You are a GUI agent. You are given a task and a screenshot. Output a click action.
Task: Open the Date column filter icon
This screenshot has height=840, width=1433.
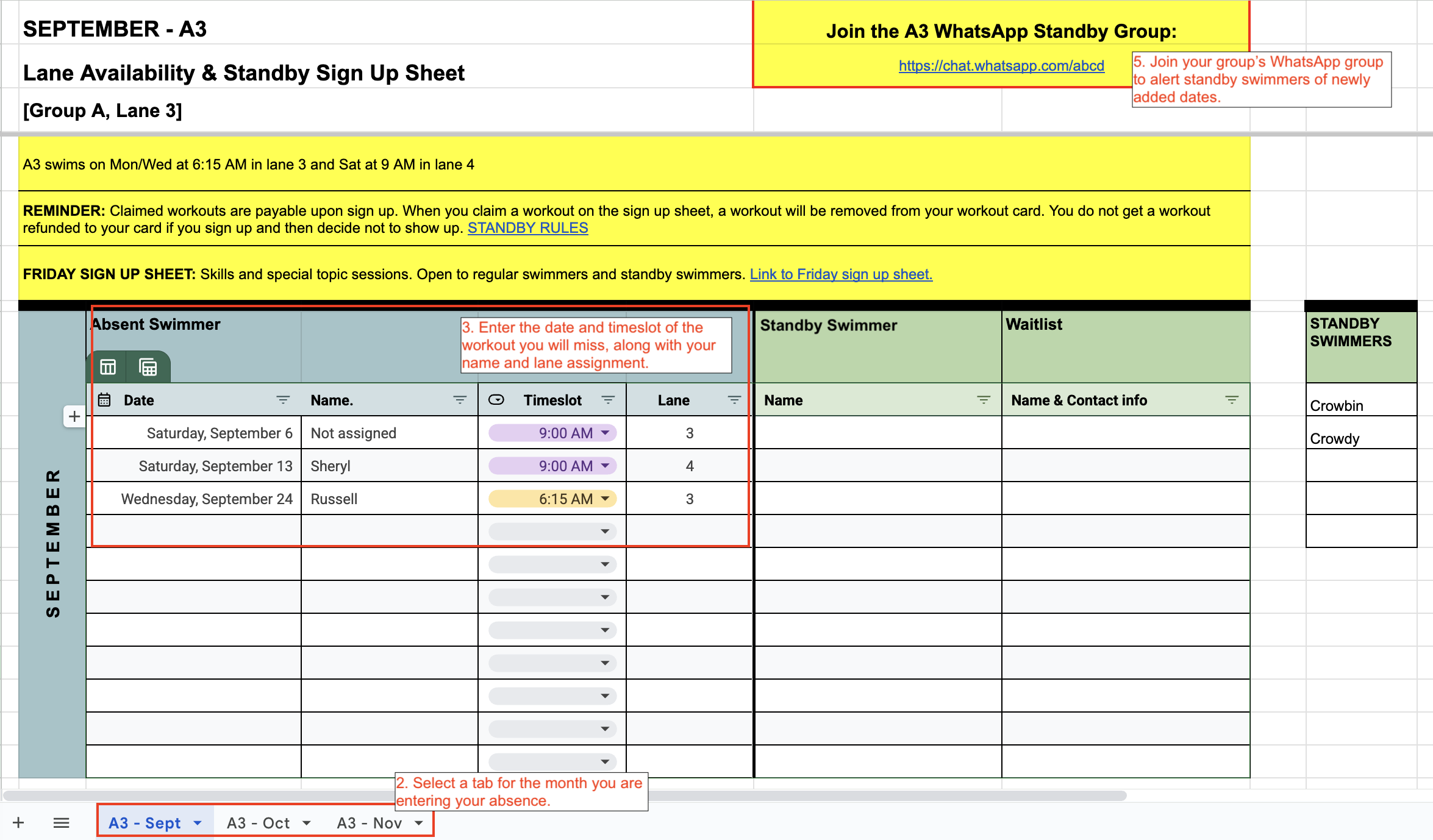283,400
